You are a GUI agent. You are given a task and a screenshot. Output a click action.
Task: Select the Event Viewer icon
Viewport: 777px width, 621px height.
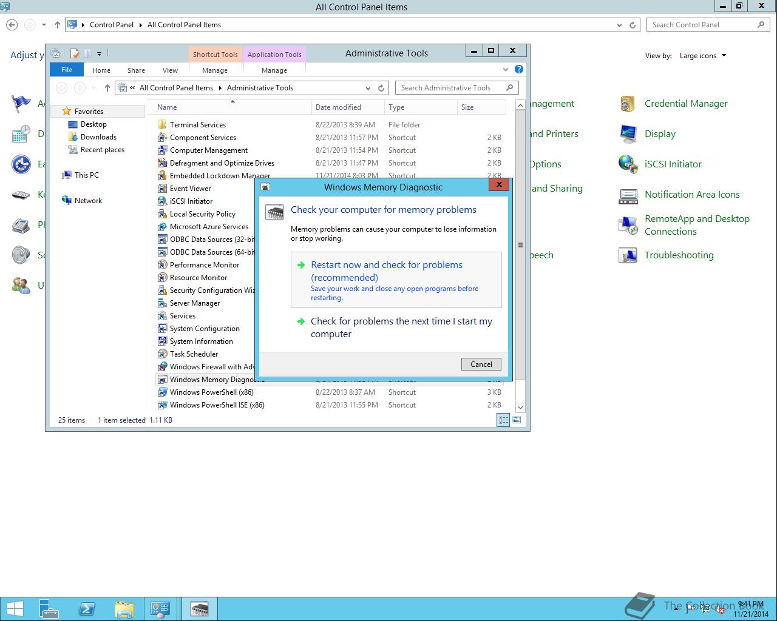click(x=162, y=189)
